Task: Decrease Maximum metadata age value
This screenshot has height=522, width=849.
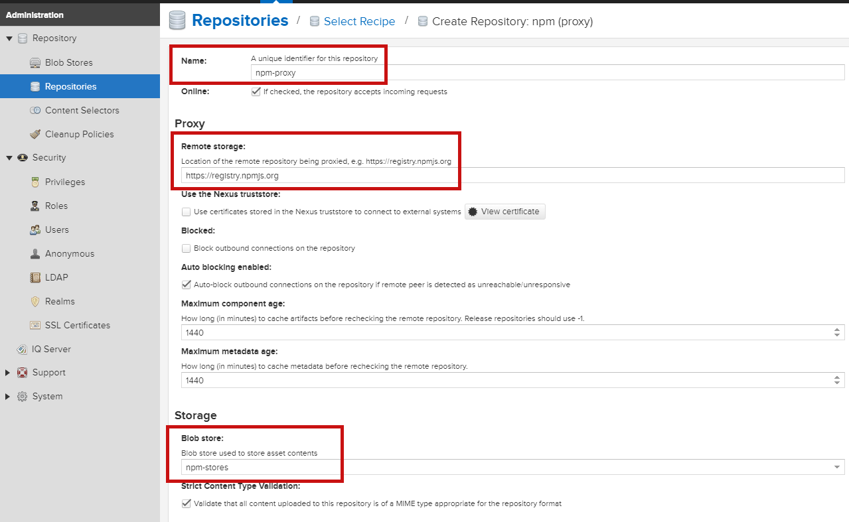Action: click(x=838, y=384)
